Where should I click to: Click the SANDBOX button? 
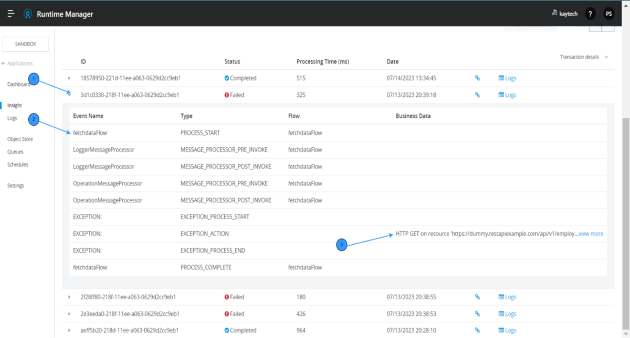[25, 43]
